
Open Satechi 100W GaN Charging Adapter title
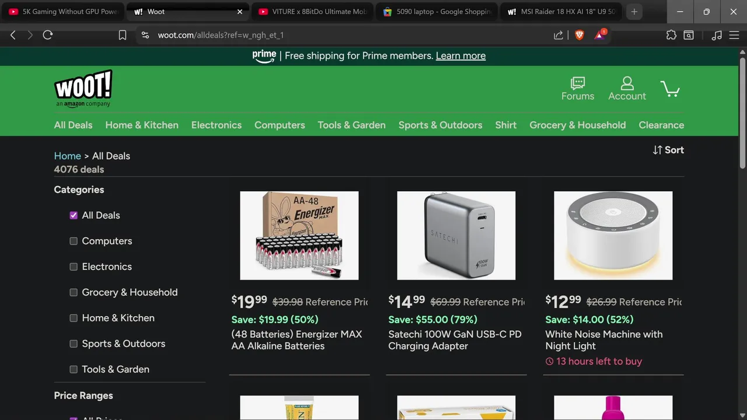[455, 340]
